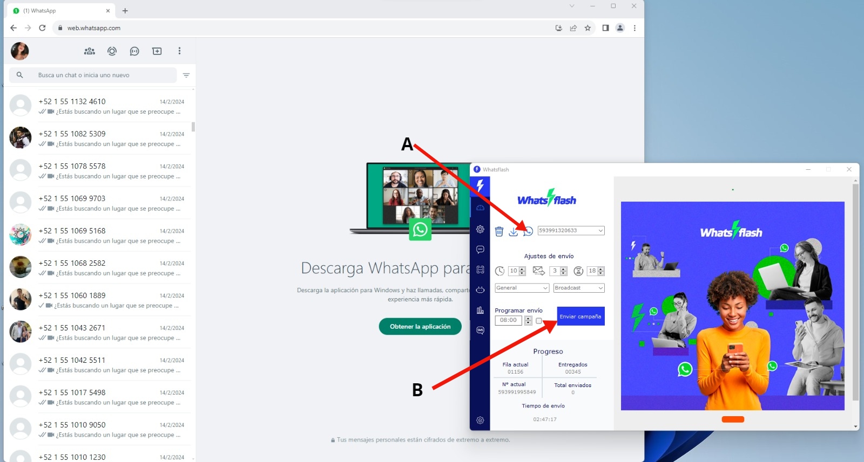Open chat +52 1 55 1069 5168
The image size is (864, 462).
point(99,236)
